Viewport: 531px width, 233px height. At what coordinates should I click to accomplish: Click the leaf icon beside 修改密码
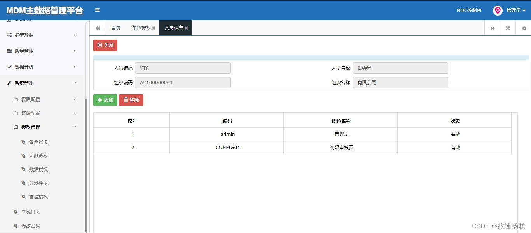pos(16,226)
